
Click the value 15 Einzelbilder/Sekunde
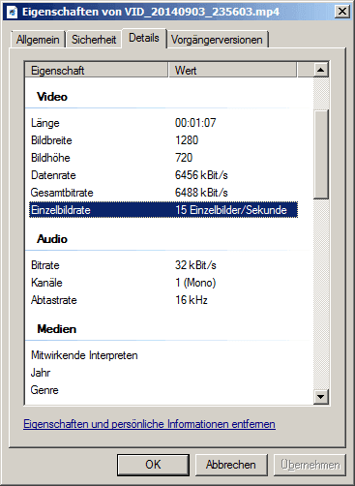point(231,210)
